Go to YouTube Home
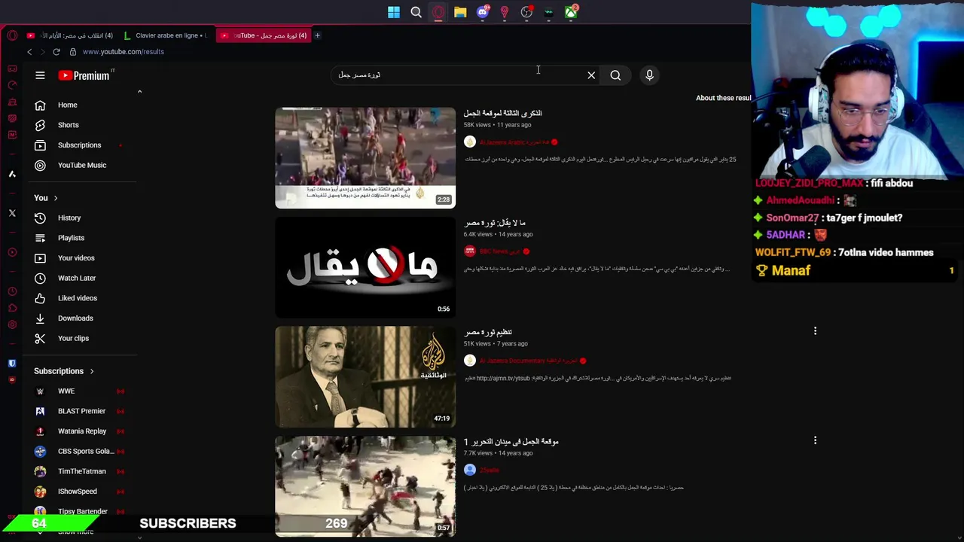Screen dimensions: 964x542 (x=67, y=105)
